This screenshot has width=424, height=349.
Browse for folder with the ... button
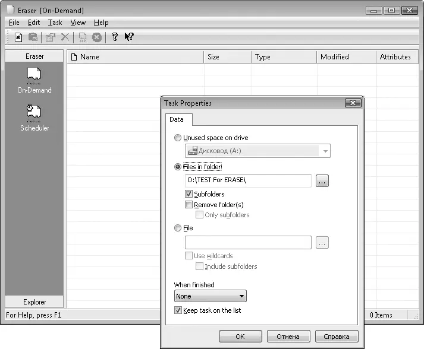[322, 181]
